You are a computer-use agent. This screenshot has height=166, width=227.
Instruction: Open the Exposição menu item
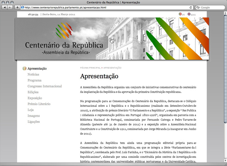coord(35,98)
